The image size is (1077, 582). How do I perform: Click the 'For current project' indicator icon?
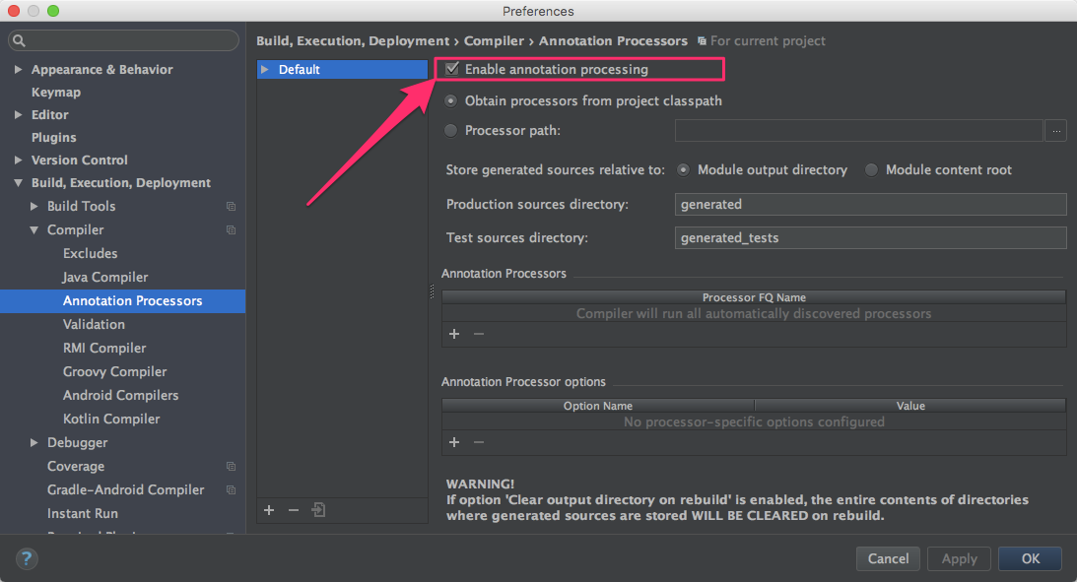coord(703,41)
